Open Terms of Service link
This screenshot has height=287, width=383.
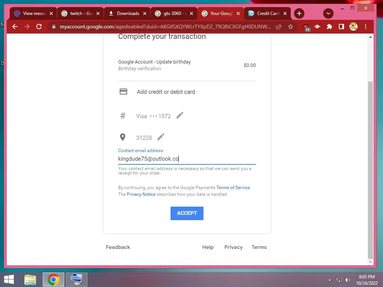coord(233,188)
